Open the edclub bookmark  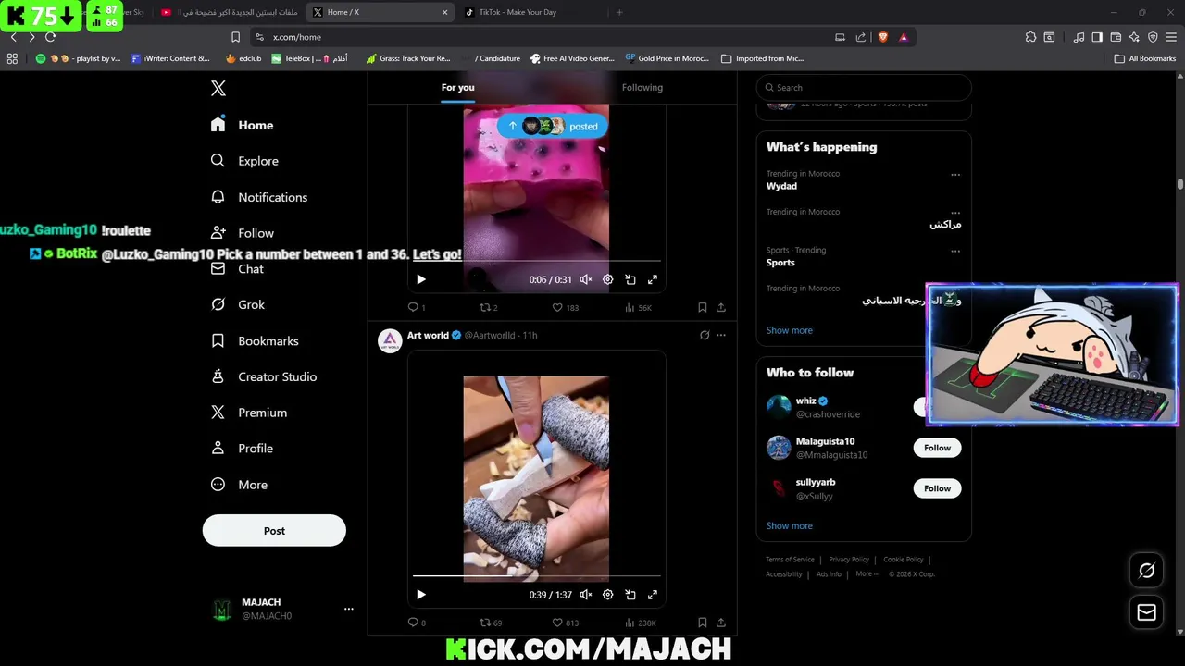pos(243,58)
